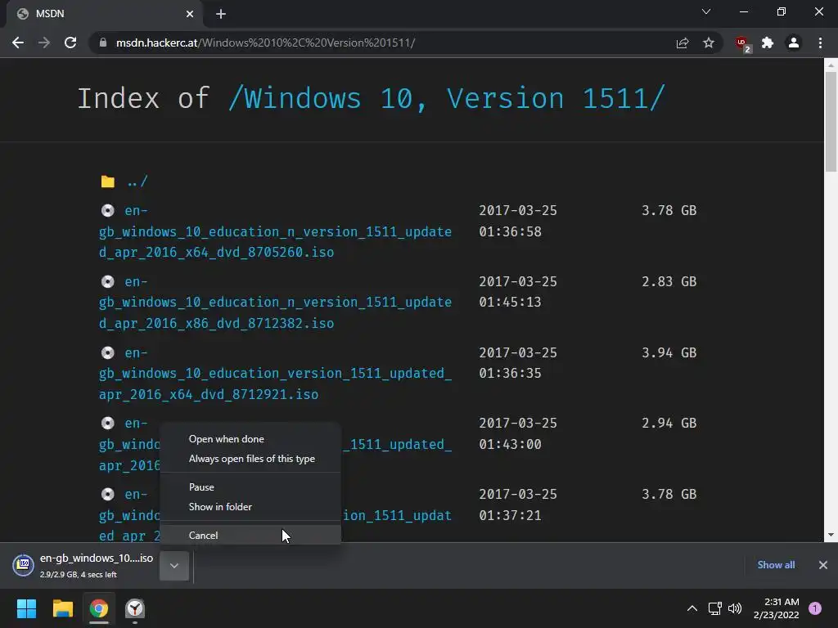Click the 2.94 GB file size text
This screenshot has height=628, width=838.
pyautogui.click(x=669, y=423)
